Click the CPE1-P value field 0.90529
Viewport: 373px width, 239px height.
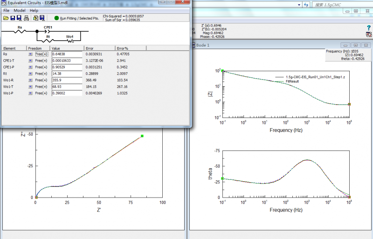click(67, 67)
